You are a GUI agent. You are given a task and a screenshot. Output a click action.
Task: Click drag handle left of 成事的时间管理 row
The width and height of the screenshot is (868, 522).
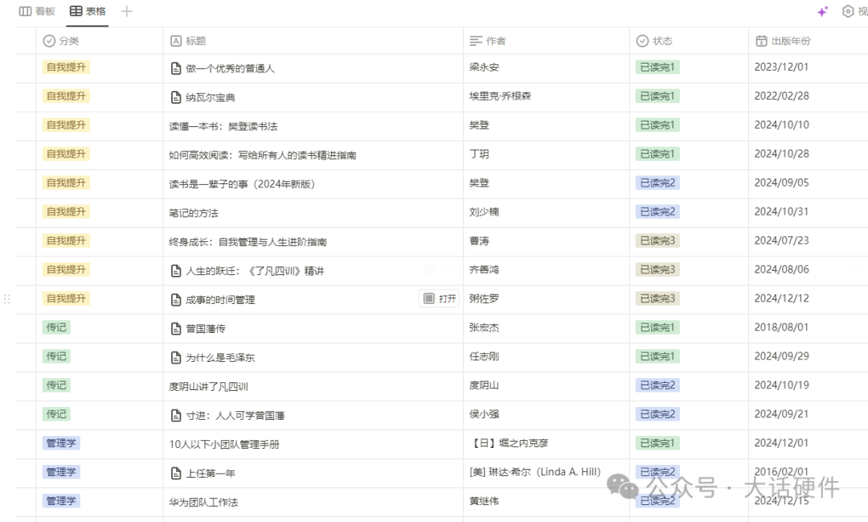click(7, 299)
